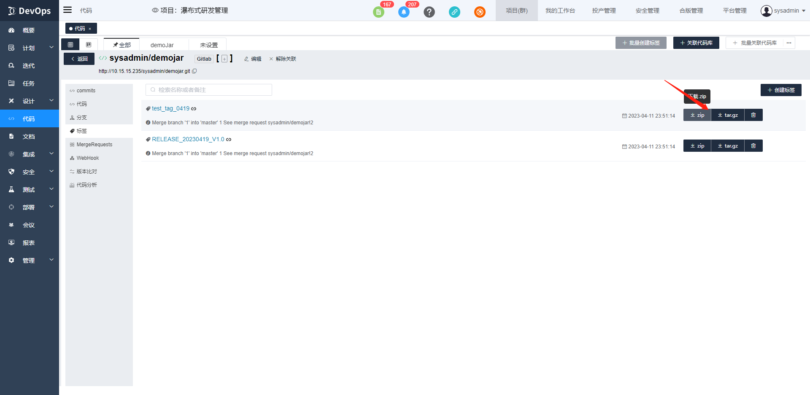Close the 代码 page tab with ×
Image resolution: width=810 pixels, height=395 pixels.
pos(90,29)
